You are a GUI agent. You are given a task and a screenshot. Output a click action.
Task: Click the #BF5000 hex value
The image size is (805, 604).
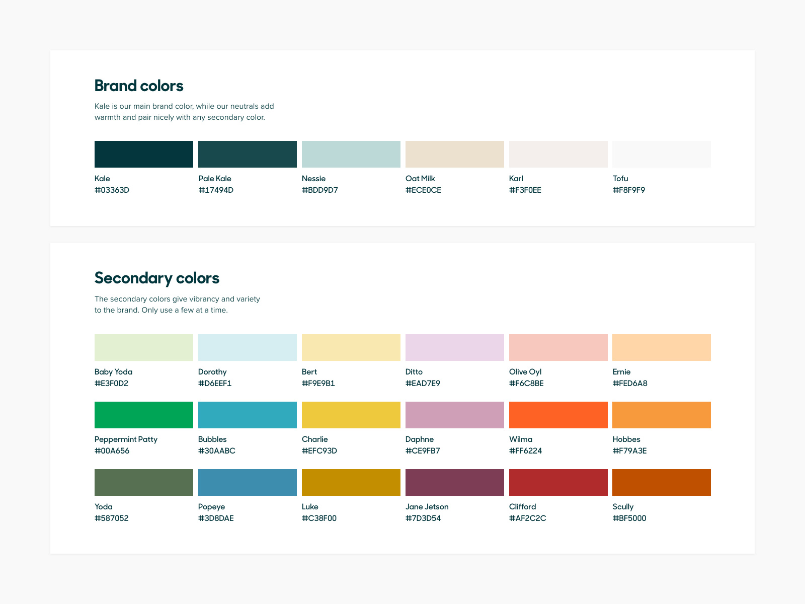pyautogui.click(x=629, y=518)
